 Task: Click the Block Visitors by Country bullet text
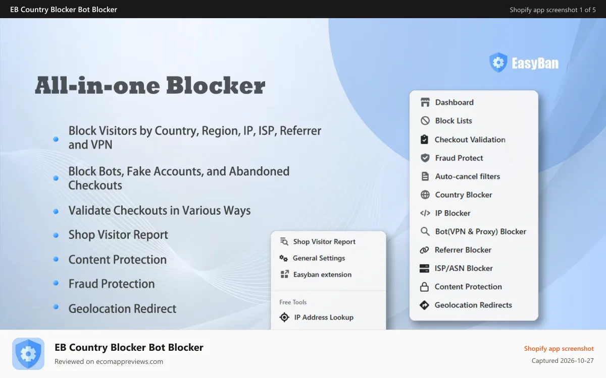pos(195,138)
